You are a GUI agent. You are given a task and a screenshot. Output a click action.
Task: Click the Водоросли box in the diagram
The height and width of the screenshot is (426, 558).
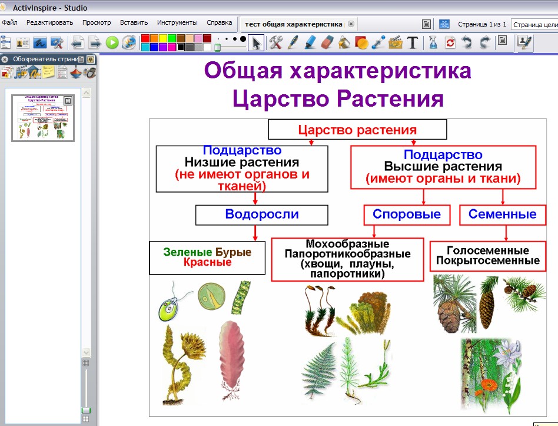coord(261,215)
